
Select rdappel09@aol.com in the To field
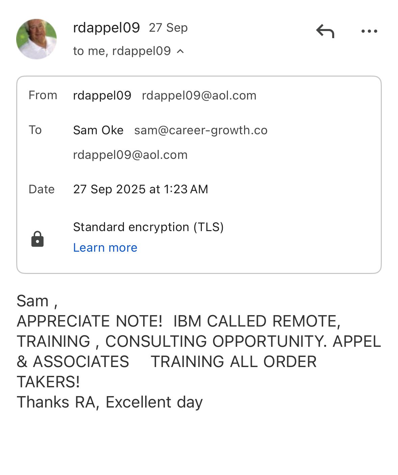pos(130,155)
